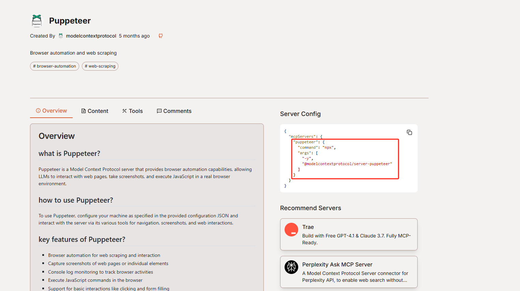Click the '@modelcontextprotocol/server-puppeteer' config string
520x291 pixels.
tap(347, 164)
